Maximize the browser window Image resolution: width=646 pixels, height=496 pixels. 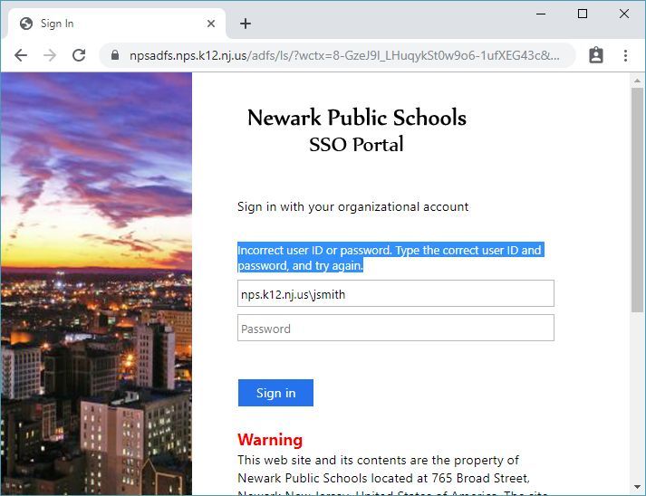tap(583, 14)
